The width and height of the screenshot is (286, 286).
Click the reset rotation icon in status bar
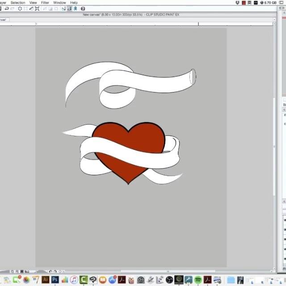(60, 271)
